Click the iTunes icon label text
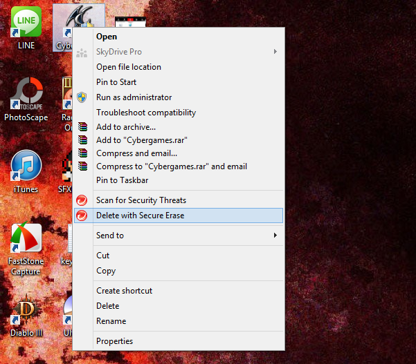The width and height of the screenshot is (416, 364). pos(26,189)
